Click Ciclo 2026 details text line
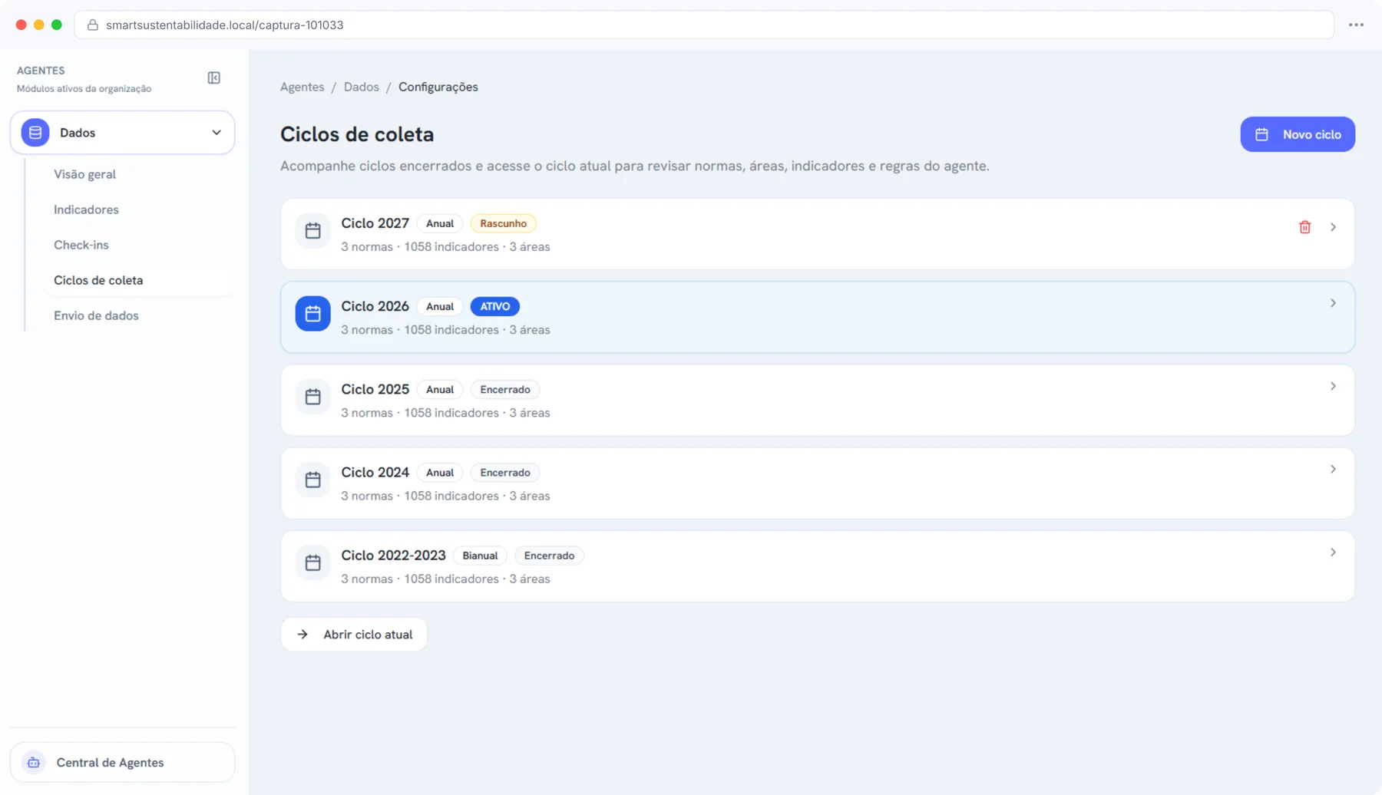 coord(445,330)
